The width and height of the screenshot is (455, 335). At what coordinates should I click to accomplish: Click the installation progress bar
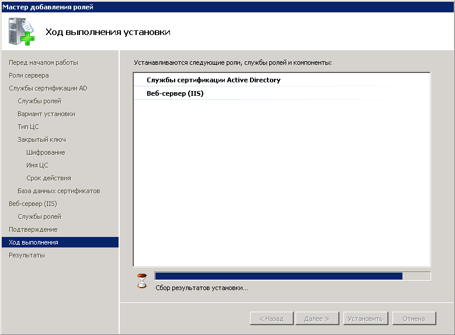292,276
